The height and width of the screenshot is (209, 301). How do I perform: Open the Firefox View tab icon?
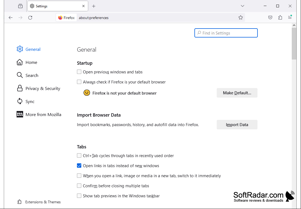click(20, 6)
